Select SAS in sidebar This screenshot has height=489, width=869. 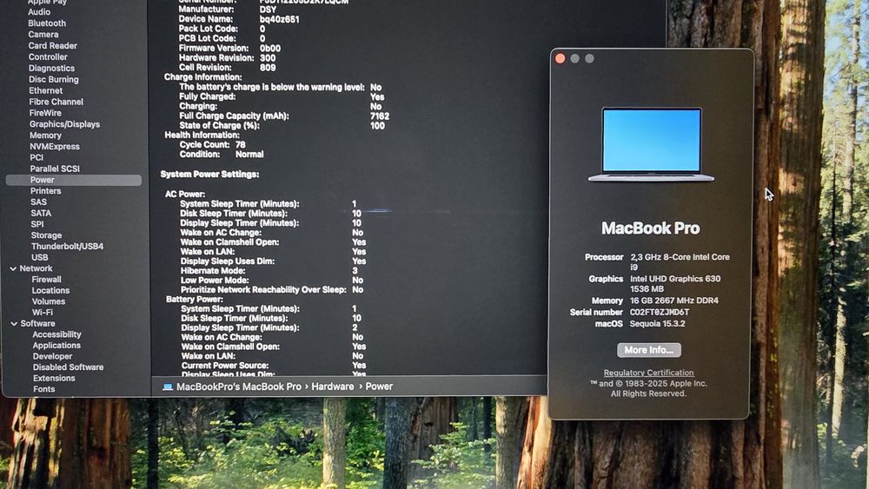pos(39,202)
